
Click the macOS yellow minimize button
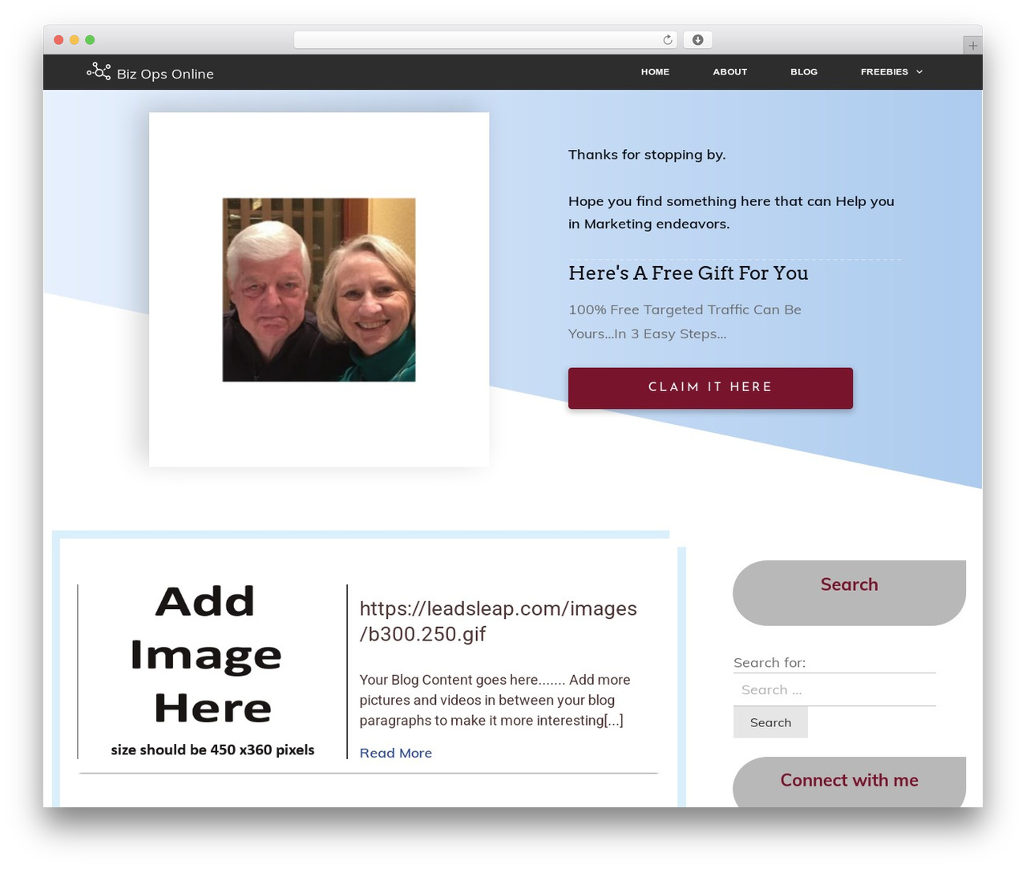tap(74, 40)
